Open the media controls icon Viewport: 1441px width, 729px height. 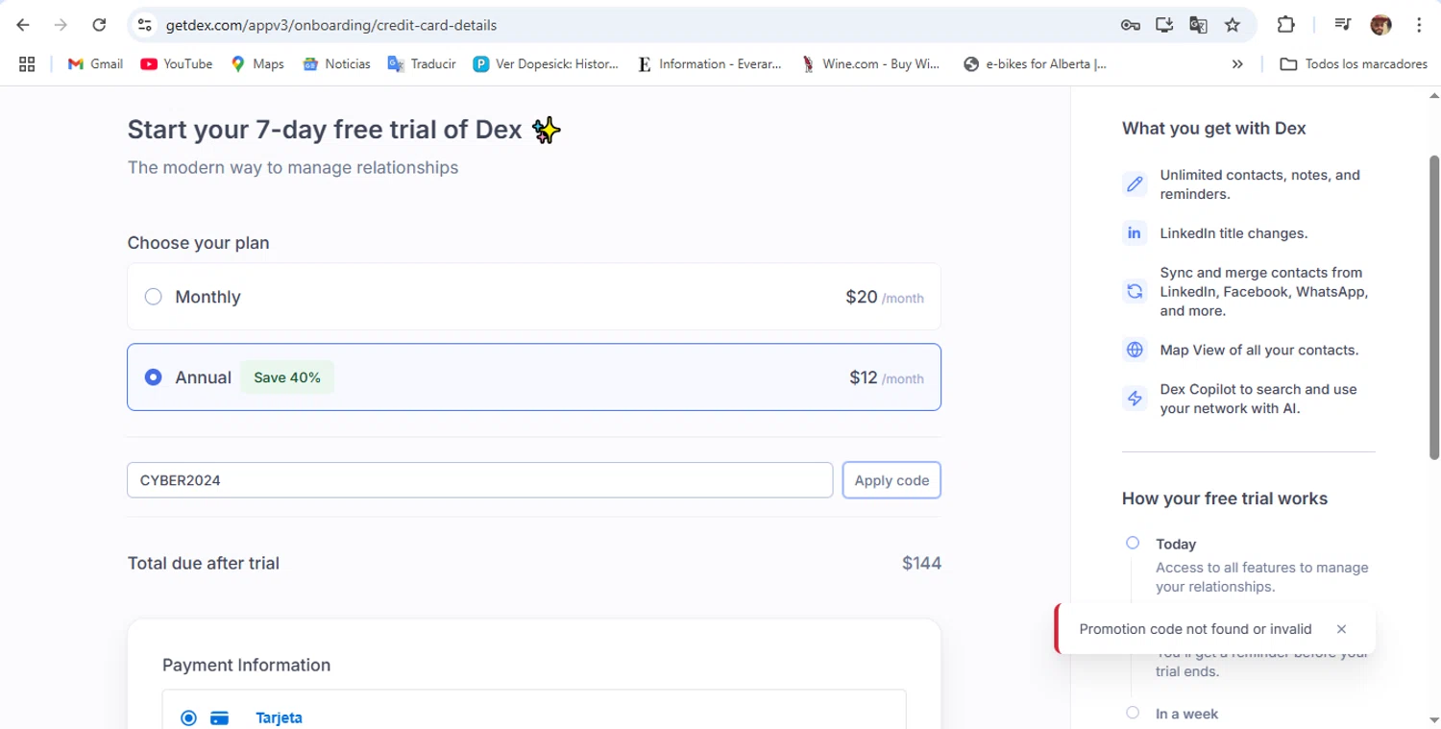(x=1343, y=25)
